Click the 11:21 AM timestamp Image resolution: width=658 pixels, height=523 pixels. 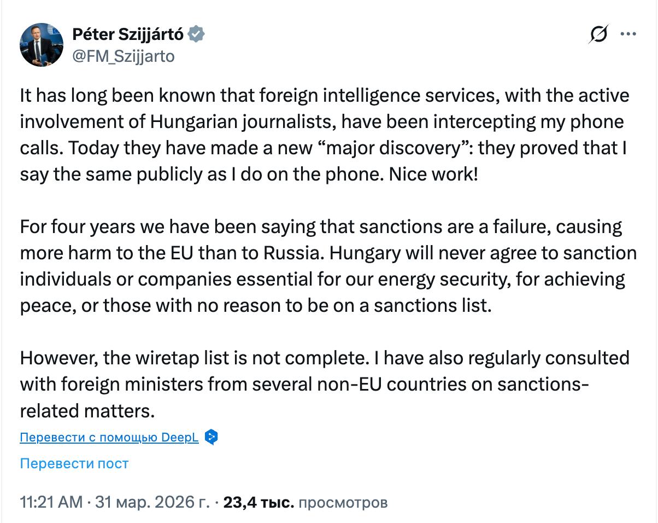(51, 502)
